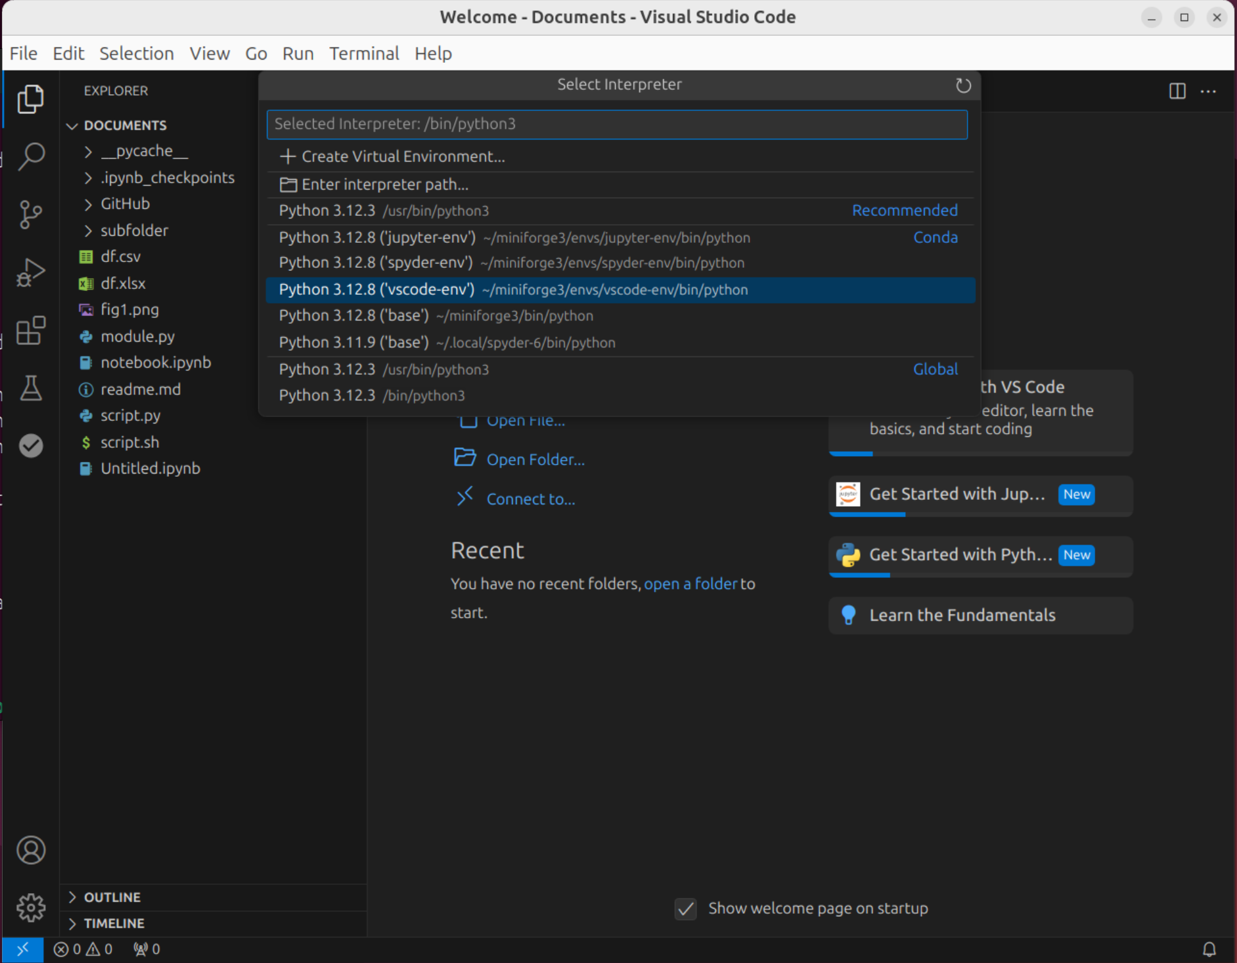Toggle Show welcome page on startup checkbox
Screen dimensions: 1237x963
(686, 909)
